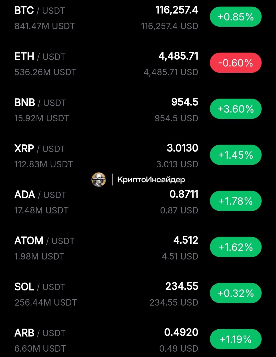This screenshot has height=357, width=276.
Task: Click the +3.60% BNB change badge
Action: (236, 109)
